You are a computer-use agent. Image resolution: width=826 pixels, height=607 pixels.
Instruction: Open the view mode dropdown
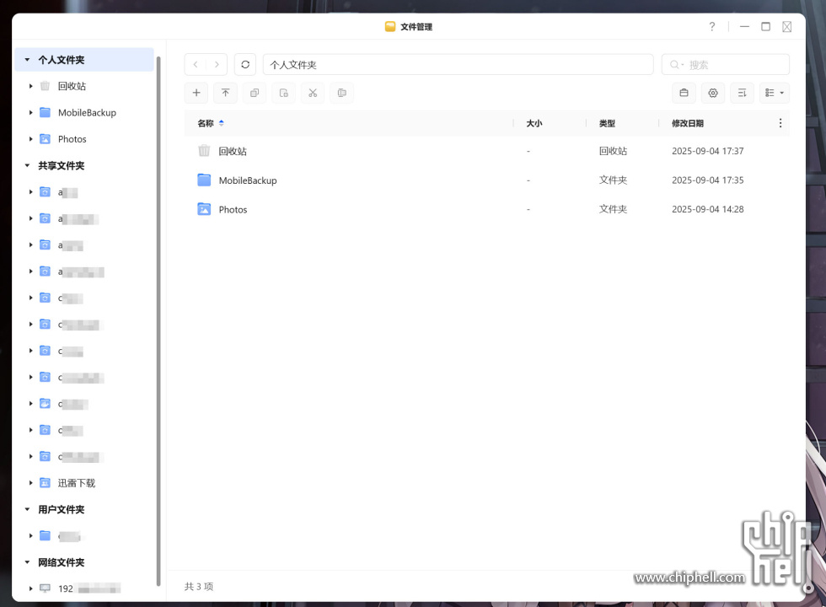click(x=775, y=93)
